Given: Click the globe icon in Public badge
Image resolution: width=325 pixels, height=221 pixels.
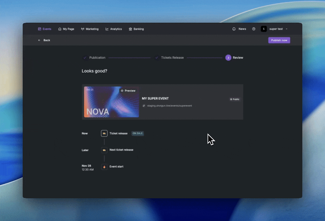Looking at the screenshot, I should pos(231,99).
